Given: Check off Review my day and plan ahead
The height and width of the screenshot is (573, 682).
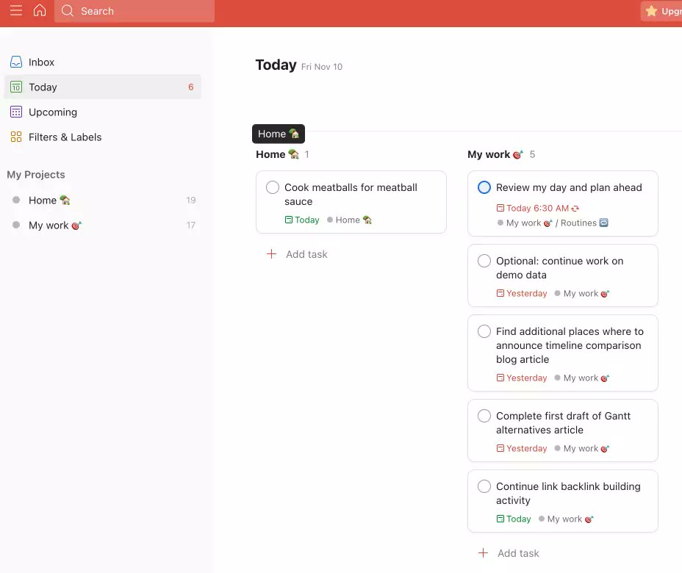Looking at the screenshot, I should tap(484, 187).
